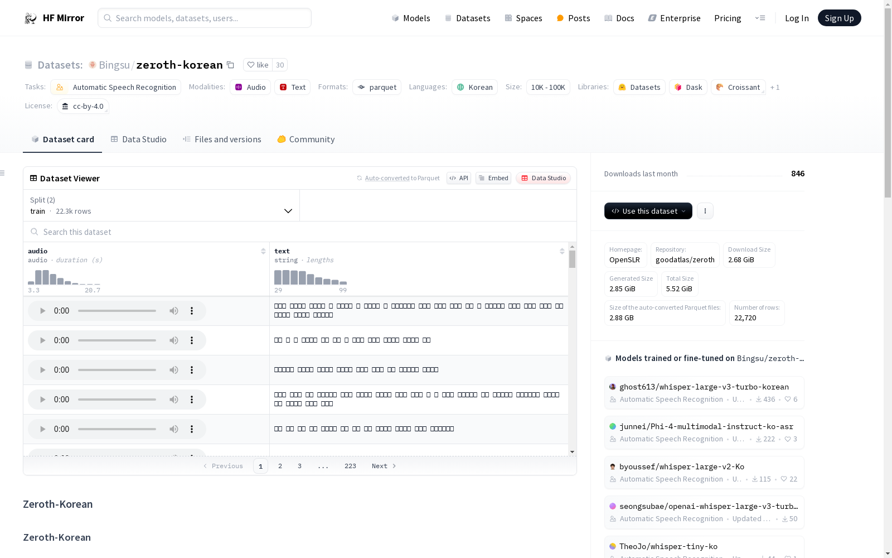This screenshot has width=892, height=558.
Task: Open the Use this dataset dropdown
Action: pyautogui.click(x=648, y=211)
